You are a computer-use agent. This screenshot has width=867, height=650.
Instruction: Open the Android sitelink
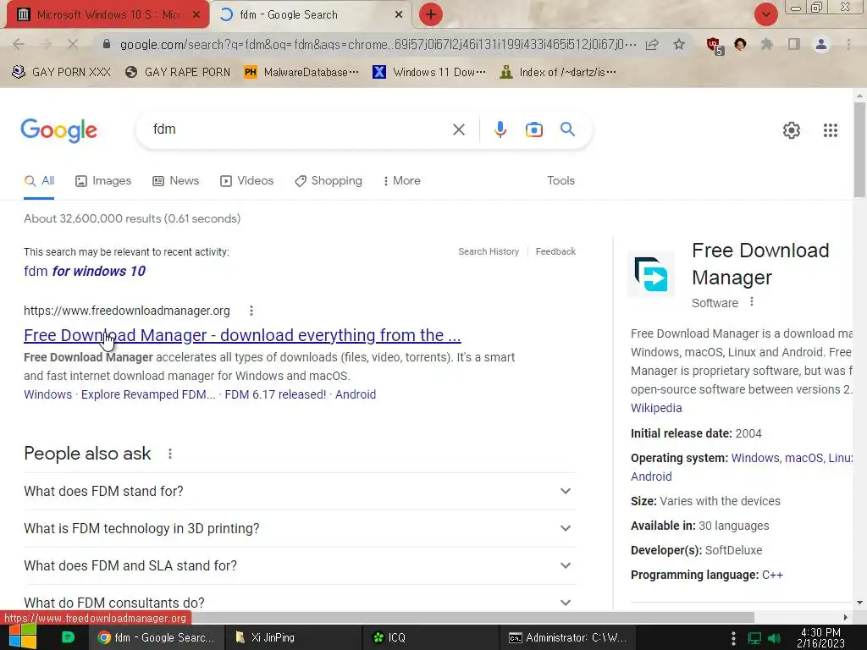pos(356,394)
